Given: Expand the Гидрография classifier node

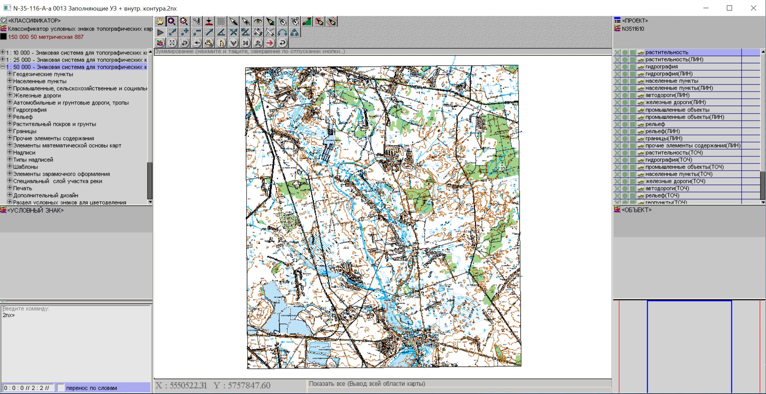Looking at the screenshot, I should [x=10, y=110].
